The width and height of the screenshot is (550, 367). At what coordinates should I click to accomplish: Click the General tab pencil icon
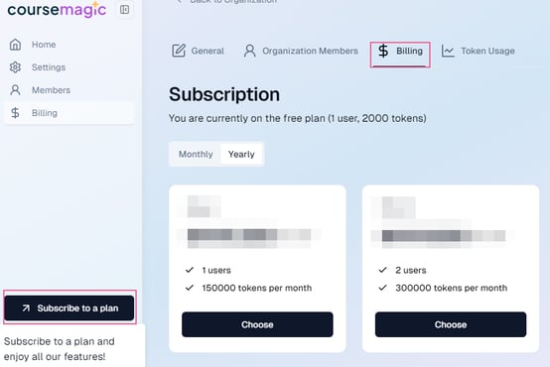point(179,51)
